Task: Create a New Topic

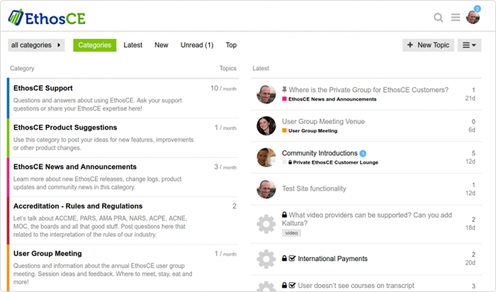Action: click(428, 45)
